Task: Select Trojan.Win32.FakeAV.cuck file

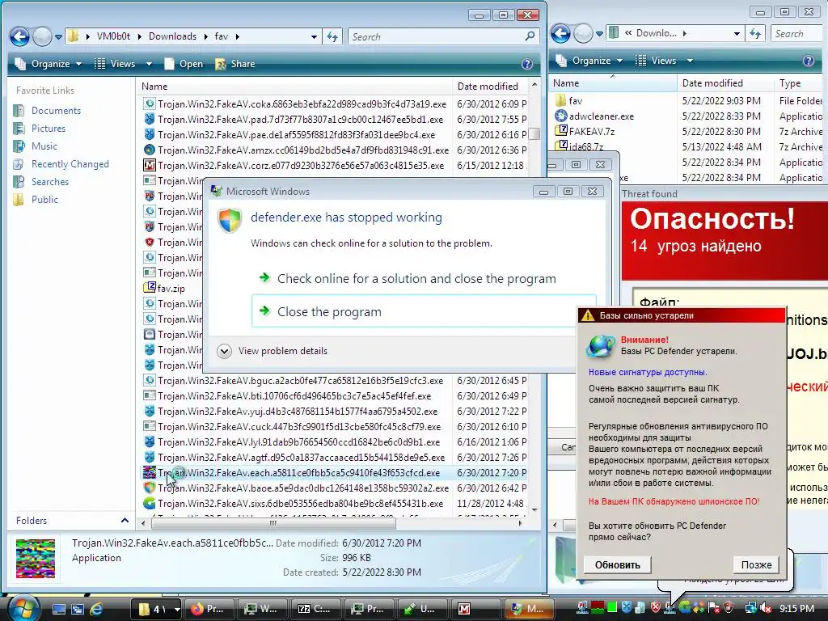Action: tap(299, 426)
